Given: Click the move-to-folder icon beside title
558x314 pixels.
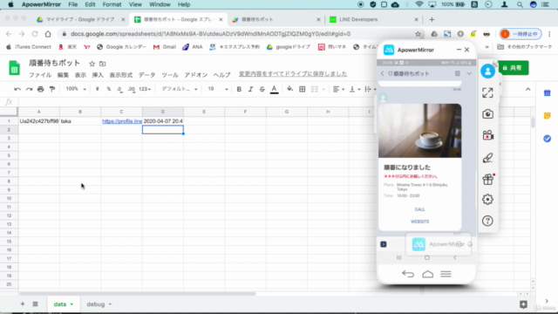Looking at the screenshot, I should [x=103, y=64].
